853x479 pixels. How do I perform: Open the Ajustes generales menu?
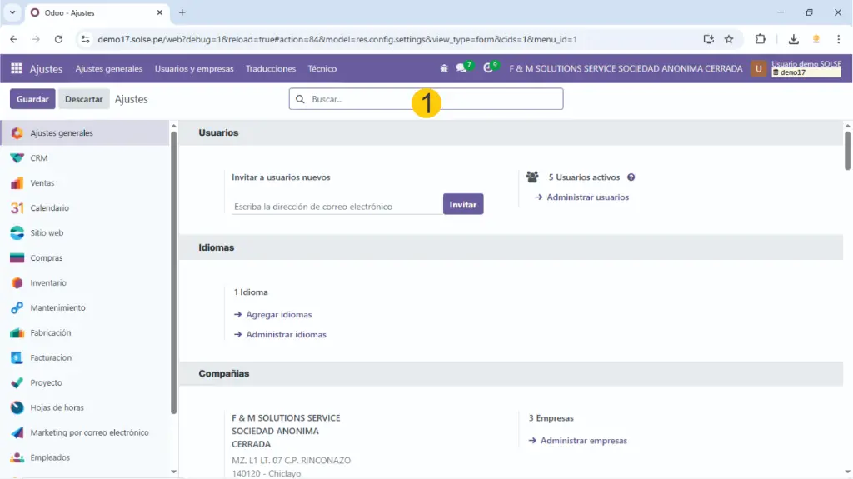point(108,69)
